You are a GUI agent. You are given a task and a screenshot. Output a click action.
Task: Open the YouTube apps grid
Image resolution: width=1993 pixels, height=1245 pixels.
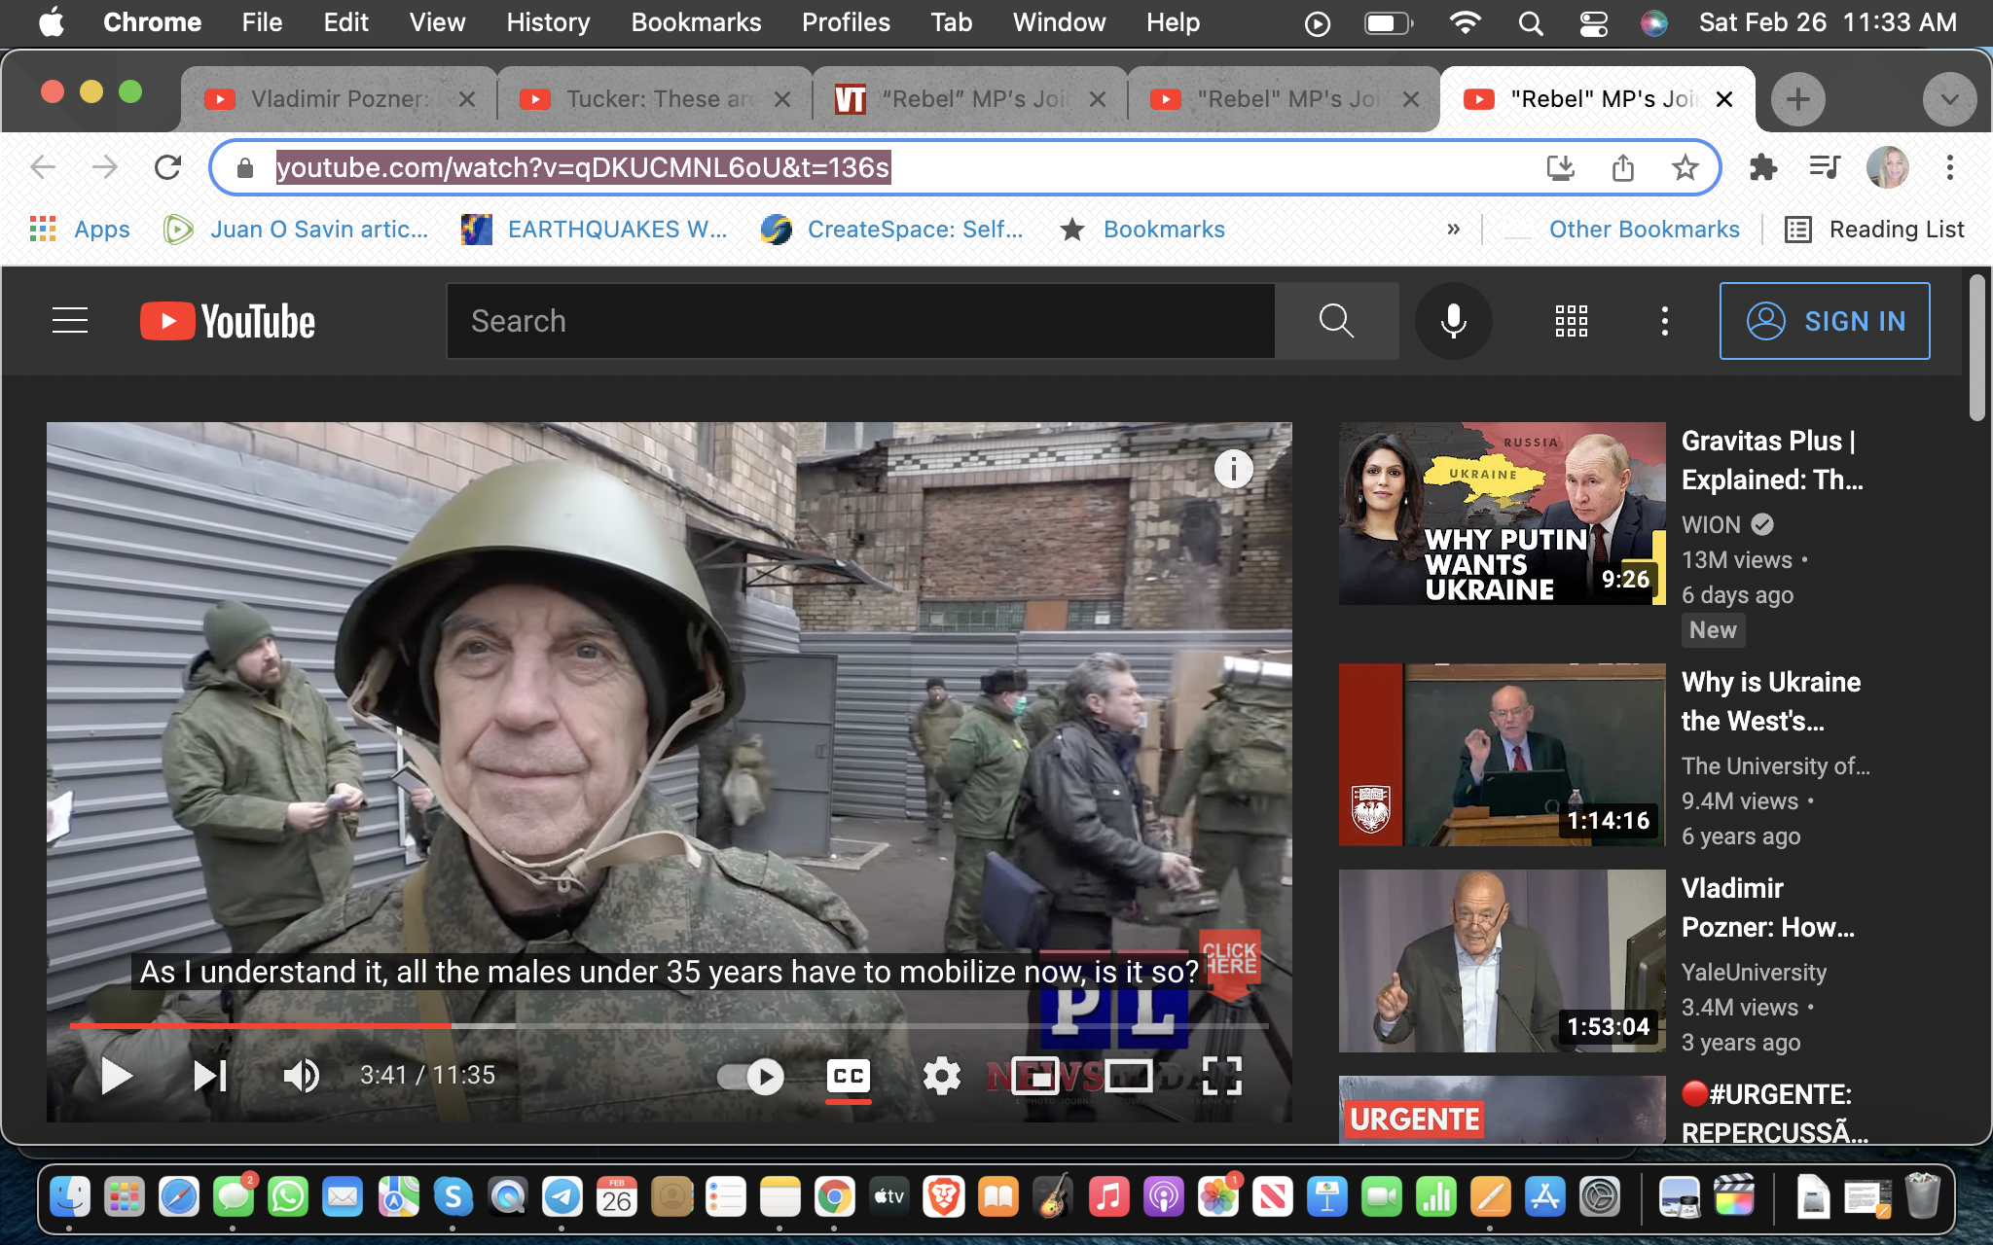tap(1572, 321)
